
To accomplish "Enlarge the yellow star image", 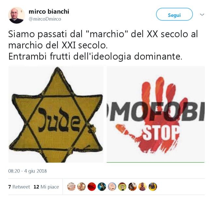I will click(x=56, y=114).
